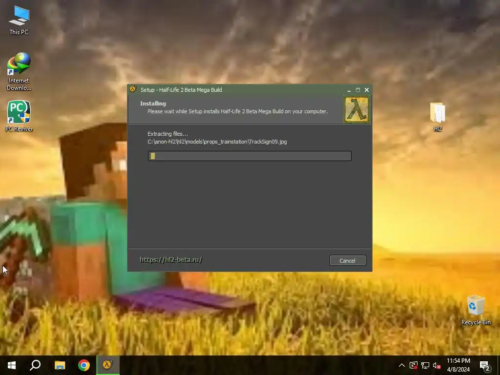
Task: Click the Setup window title text
Action: [181, 90]
